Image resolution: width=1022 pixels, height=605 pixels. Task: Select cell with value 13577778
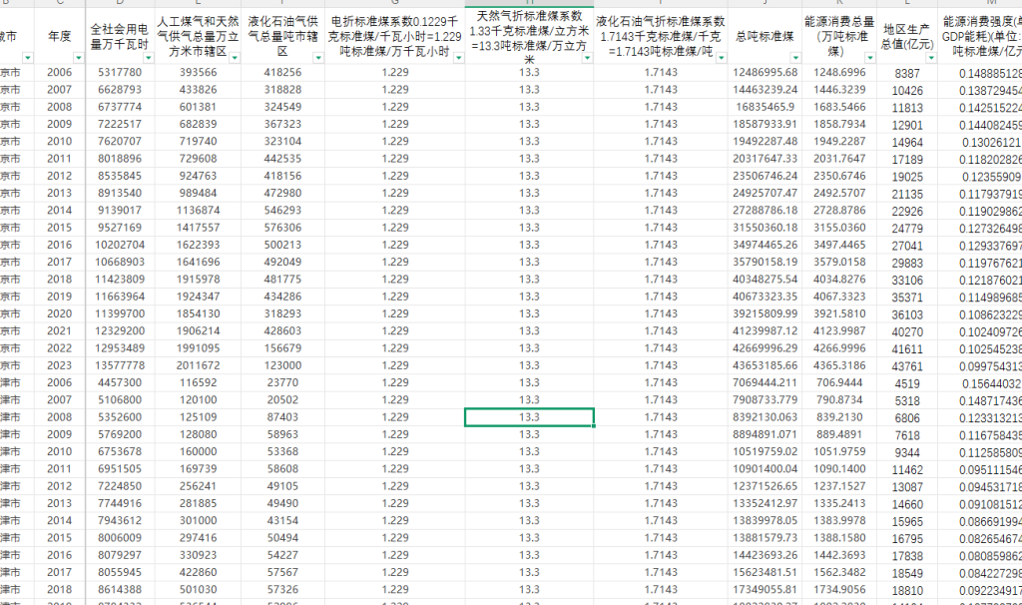[x=120, y=365]
